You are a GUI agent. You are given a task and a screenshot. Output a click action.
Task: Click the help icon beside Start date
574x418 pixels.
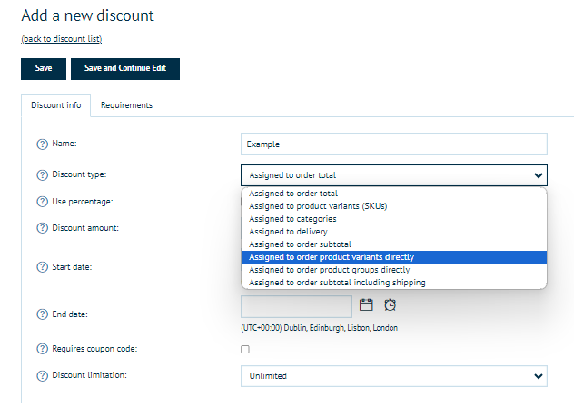[42, 267]
